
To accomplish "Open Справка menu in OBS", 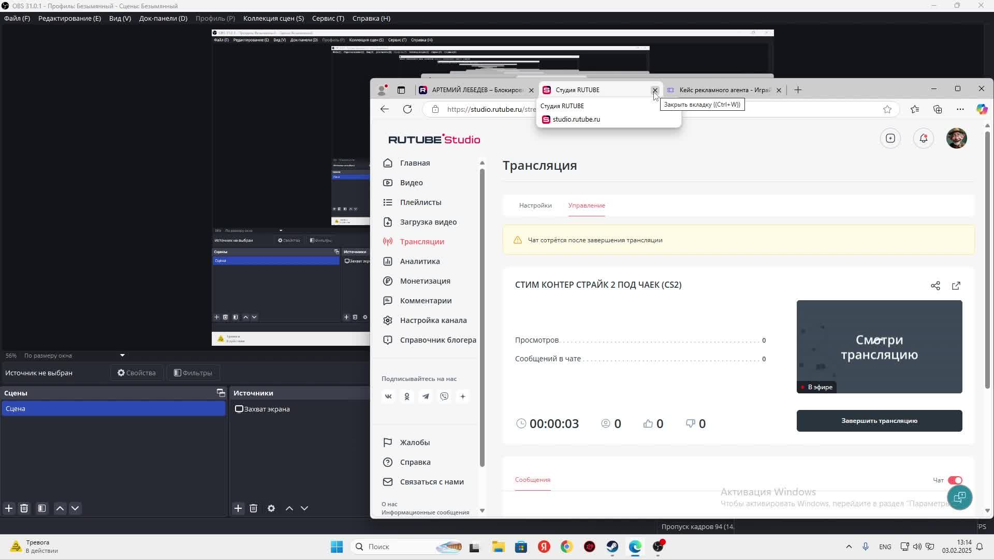I will (x=371, y=18).
